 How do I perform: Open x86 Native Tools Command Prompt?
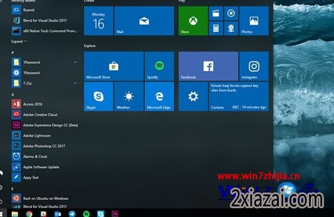tap(44, 31)
